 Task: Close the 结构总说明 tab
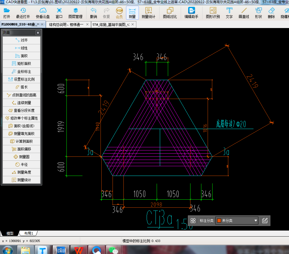87,24
